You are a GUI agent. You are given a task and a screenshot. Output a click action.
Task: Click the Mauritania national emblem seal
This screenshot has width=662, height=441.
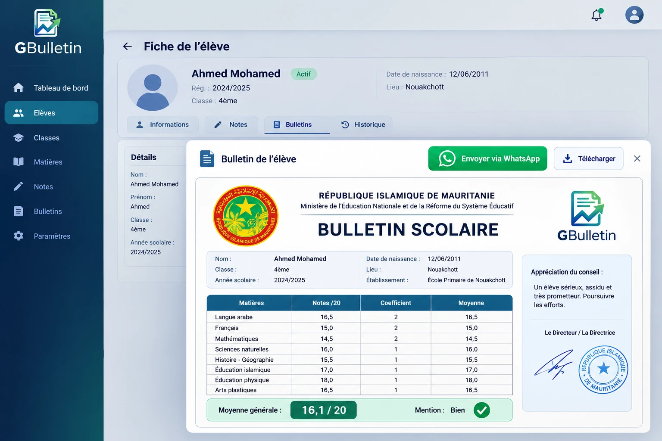click(246, 216)
